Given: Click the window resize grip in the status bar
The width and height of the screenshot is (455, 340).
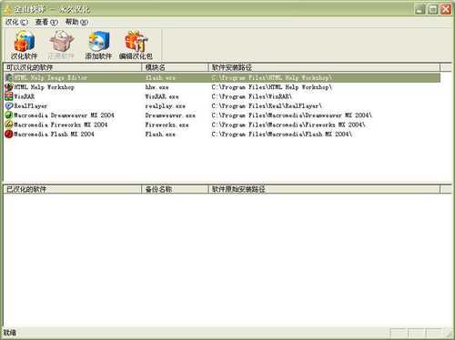Looking at the screenshot, I should point(448,334).
